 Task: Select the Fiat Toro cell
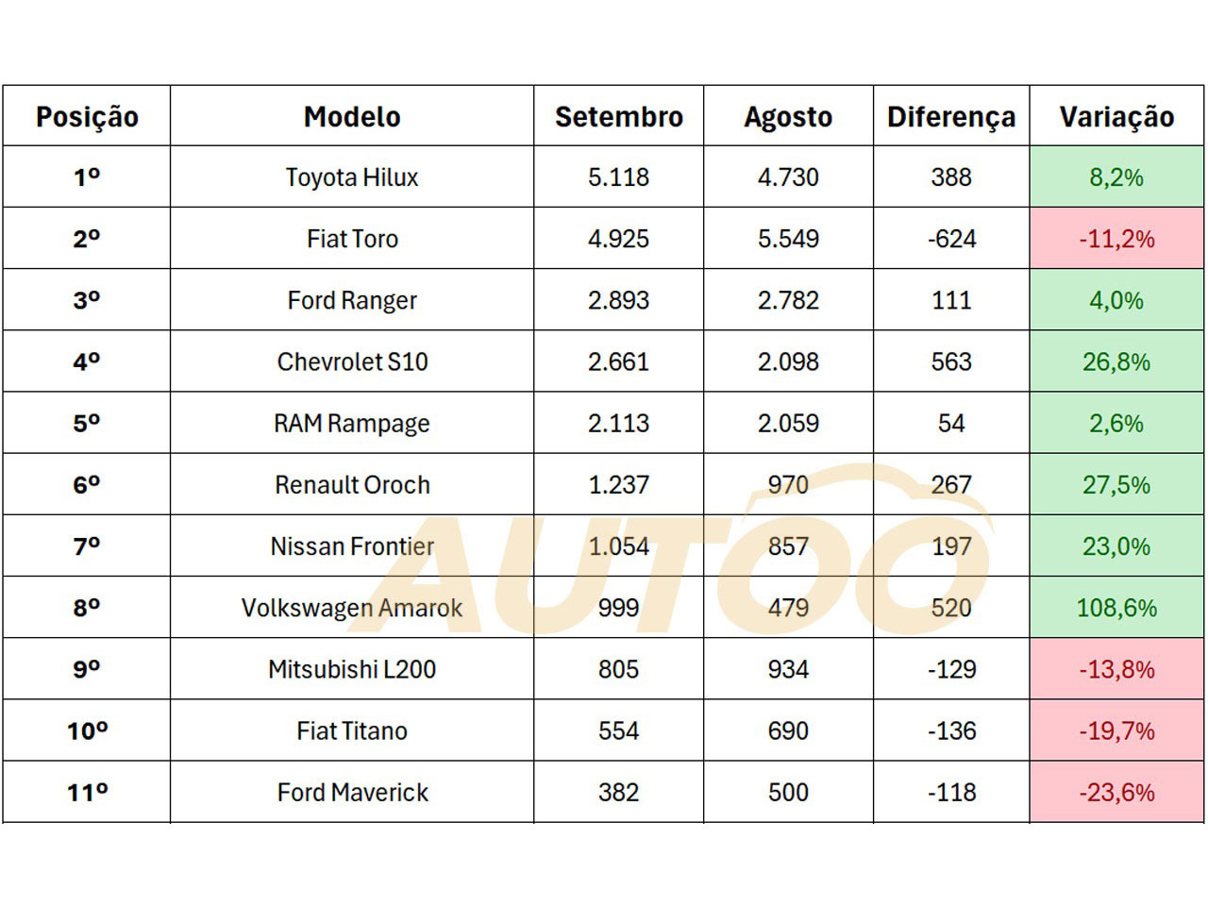pyautogui.click(x=352, y=238)
